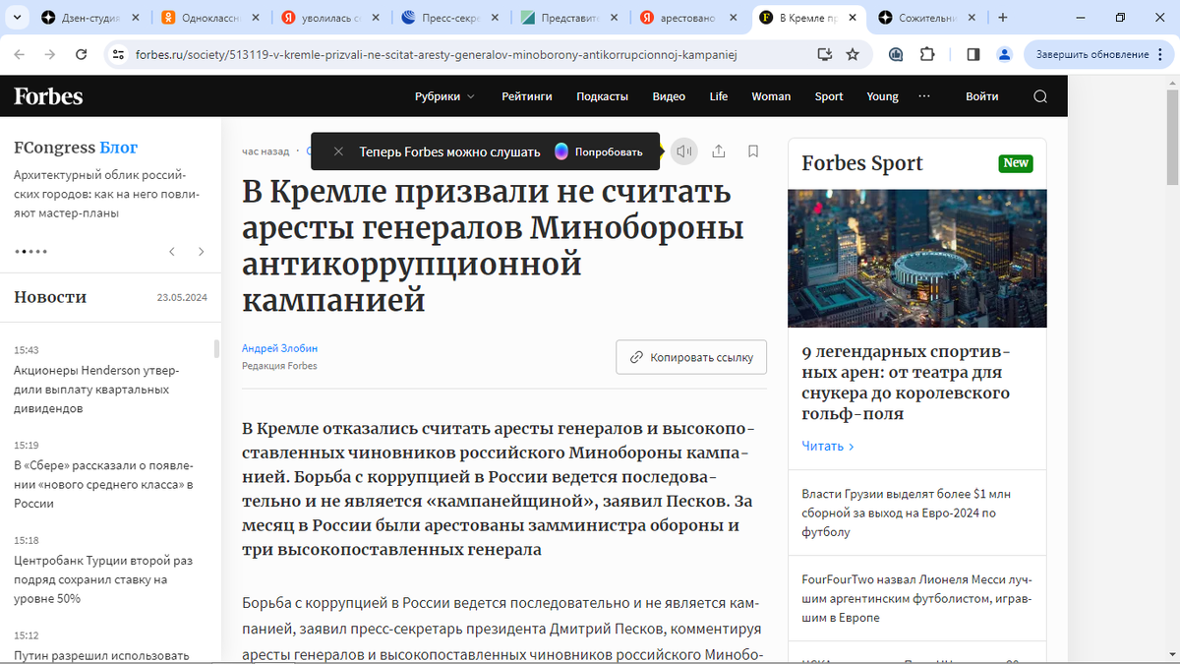Open a new browser tab with plus
Viewport: 1180px width, 664px height.
pyautogui.click(x=1003, y=18)
